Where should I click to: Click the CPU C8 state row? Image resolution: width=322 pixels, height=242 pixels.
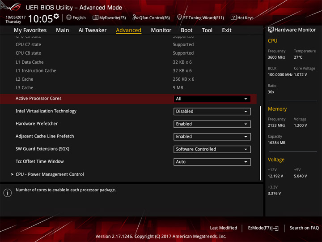[x=128, y=53]
